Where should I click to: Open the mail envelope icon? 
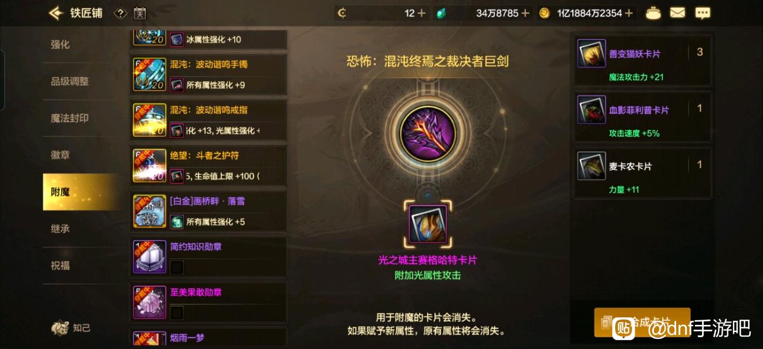[677, 13]
